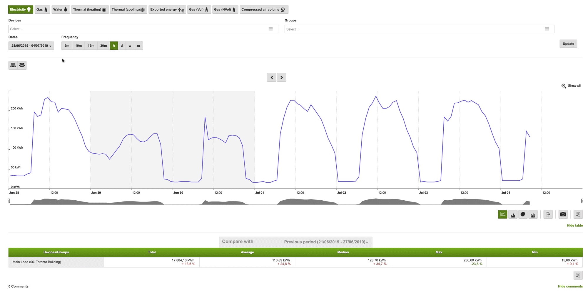
Task: Sort by Median column header
Action: (343, 252)
